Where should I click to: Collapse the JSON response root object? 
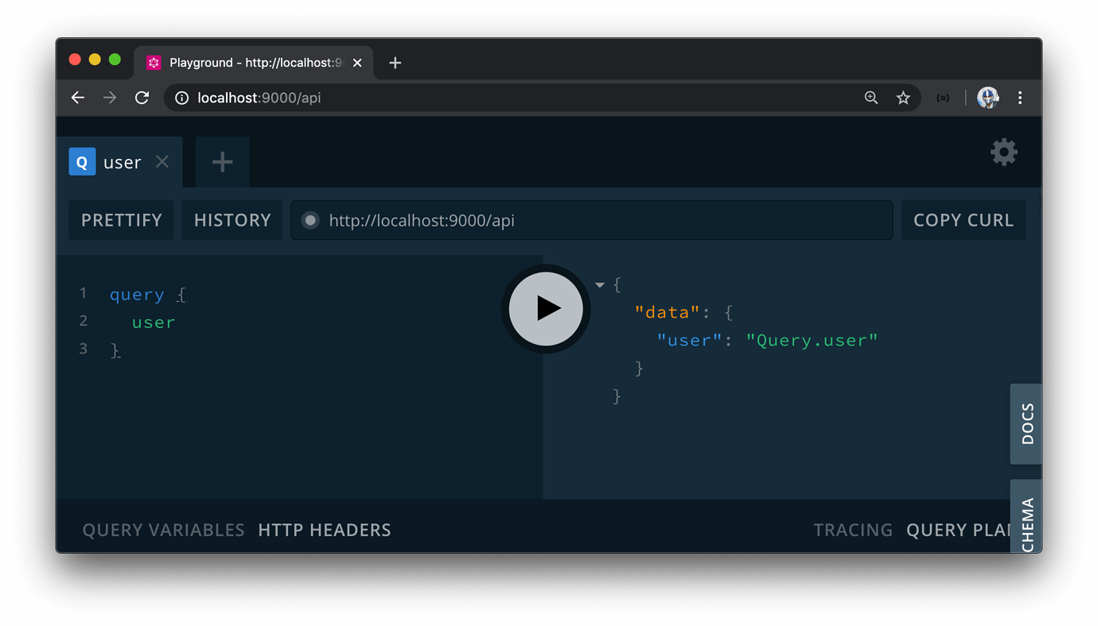(600, 285)
